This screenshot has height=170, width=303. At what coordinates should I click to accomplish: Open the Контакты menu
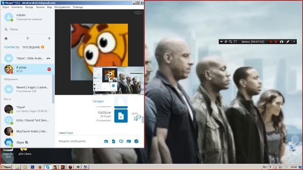pos(17,7)
